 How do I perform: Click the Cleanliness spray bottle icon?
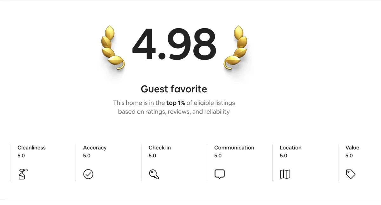tap(23, 174)
